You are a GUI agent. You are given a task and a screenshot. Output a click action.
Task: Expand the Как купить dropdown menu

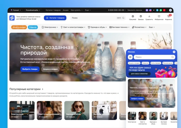click(x=77, y=10)
